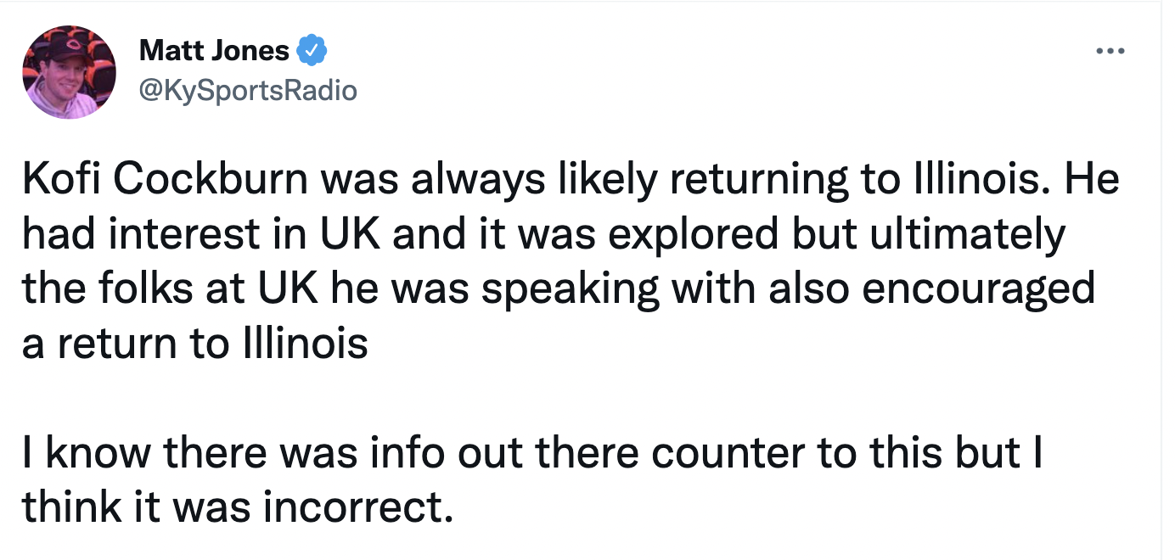
Task: Click the blank area right of the handle
Action: click(x=679, y=90)
